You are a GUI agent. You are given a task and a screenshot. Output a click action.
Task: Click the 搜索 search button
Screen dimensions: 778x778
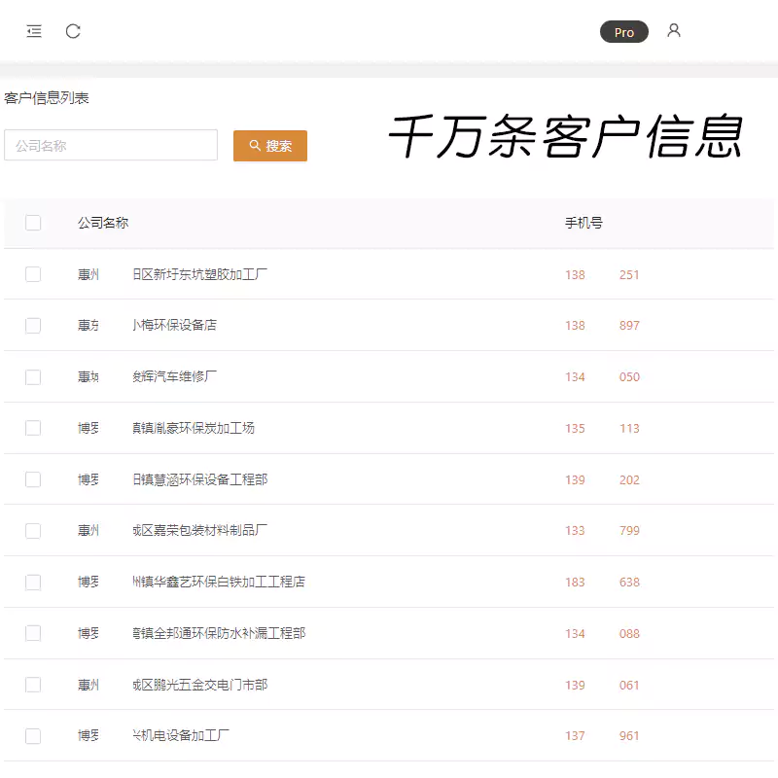[270, 146]
